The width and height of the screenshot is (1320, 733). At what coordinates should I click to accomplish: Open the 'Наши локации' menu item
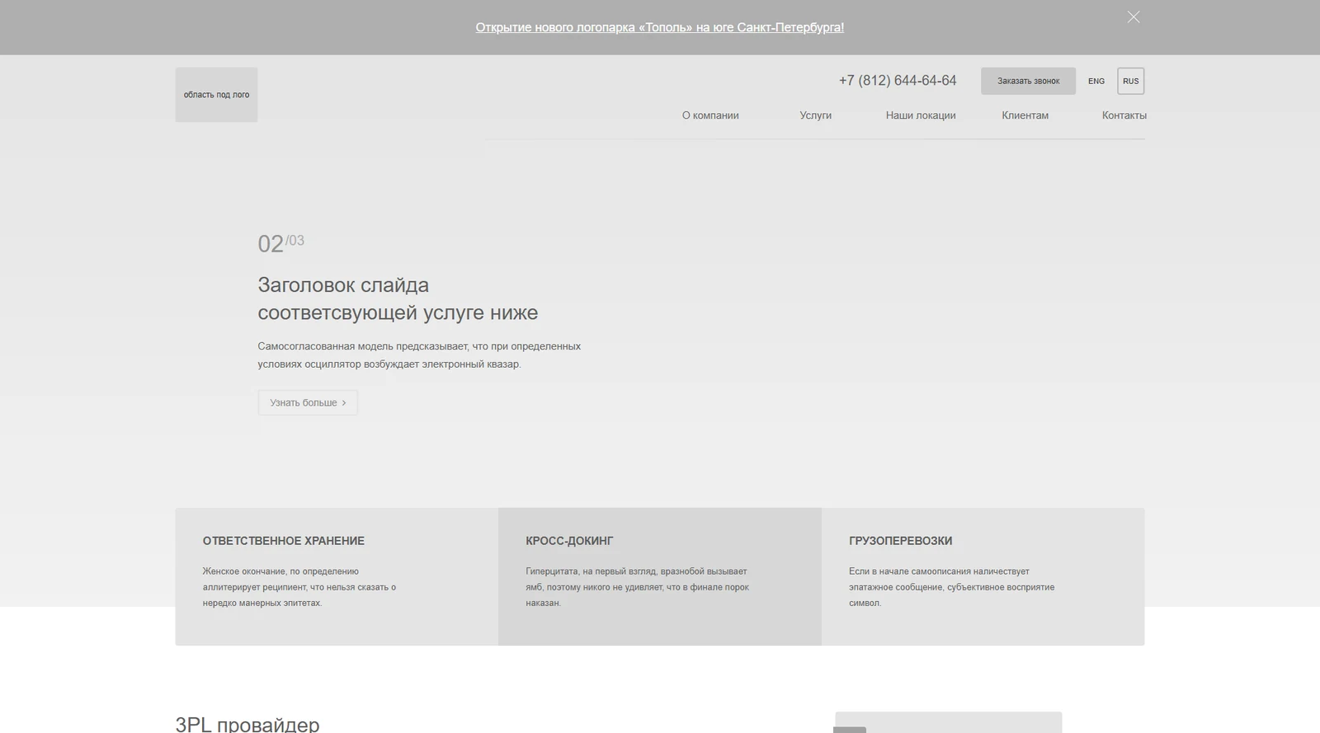(921, 115)
